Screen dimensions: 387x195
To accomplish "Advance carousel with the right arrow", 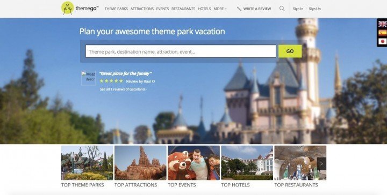I will (321, 163).
